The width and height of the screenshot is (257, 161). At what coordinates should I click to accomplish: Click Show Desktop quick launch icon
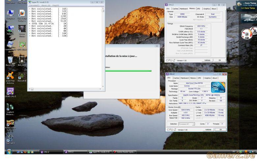(18, 152)
